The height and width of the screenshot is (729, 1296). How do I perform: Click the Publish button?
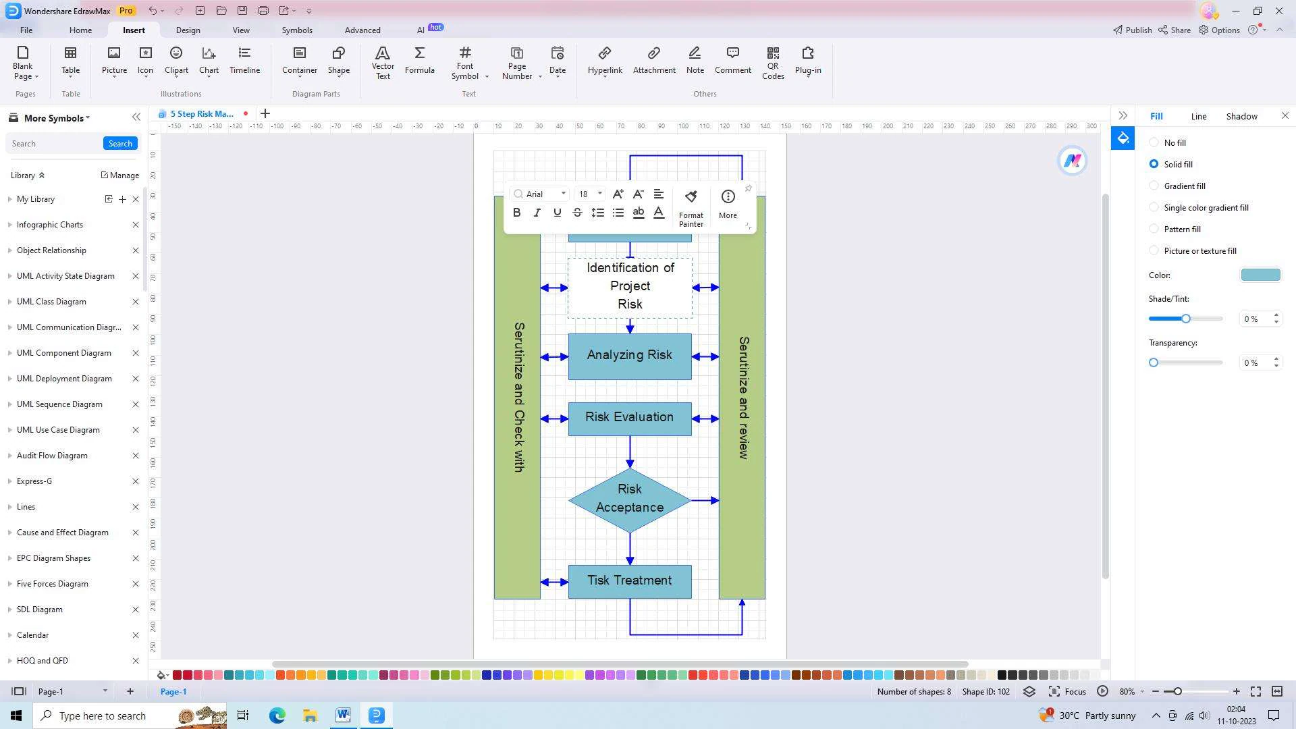click(x=1132, y=30)
